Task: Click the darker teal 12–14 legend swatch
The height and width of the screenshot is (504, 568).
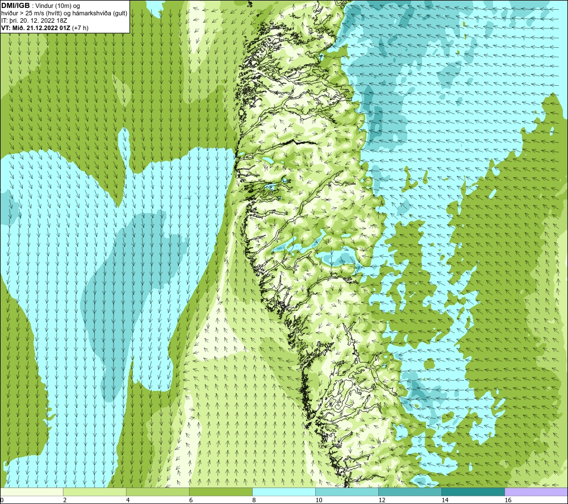Action: pos(410,491)
